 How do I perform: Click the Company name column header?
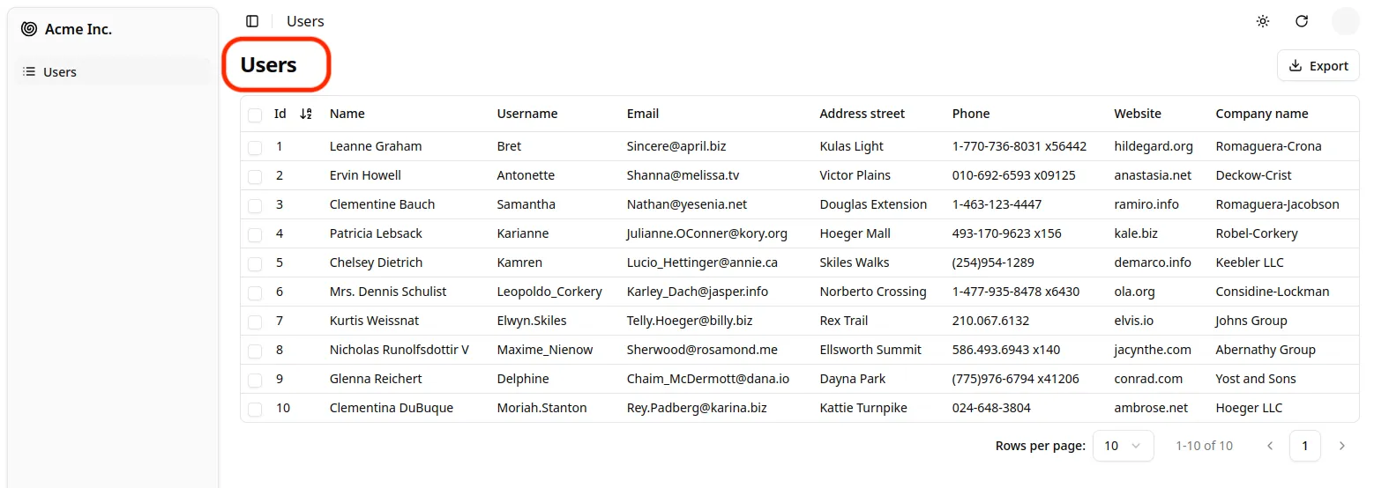click(1261, 114)
